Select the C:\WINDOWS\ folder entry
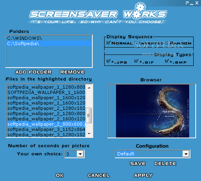This screenshot has height=181, width=201. click(x=49, y=38)
